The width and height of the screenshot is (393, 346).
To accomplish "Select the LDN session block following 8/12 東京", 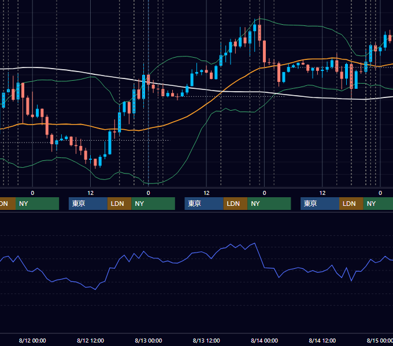I will tap(119, 204).
